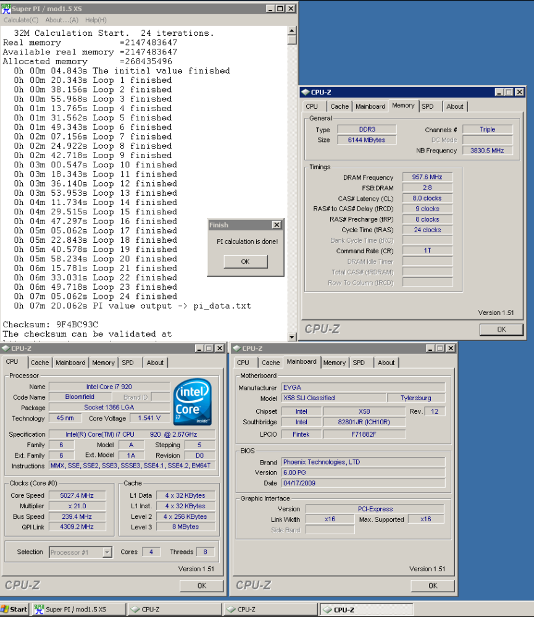Click the Code Name field Bloomfield
The width and height of the screenshot is (534, 617).
pos(80,397)
